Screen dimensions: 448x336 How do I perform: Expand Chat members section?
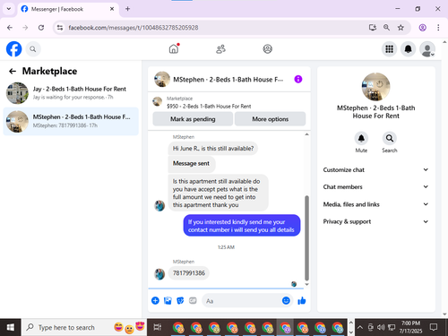[375, 186]
